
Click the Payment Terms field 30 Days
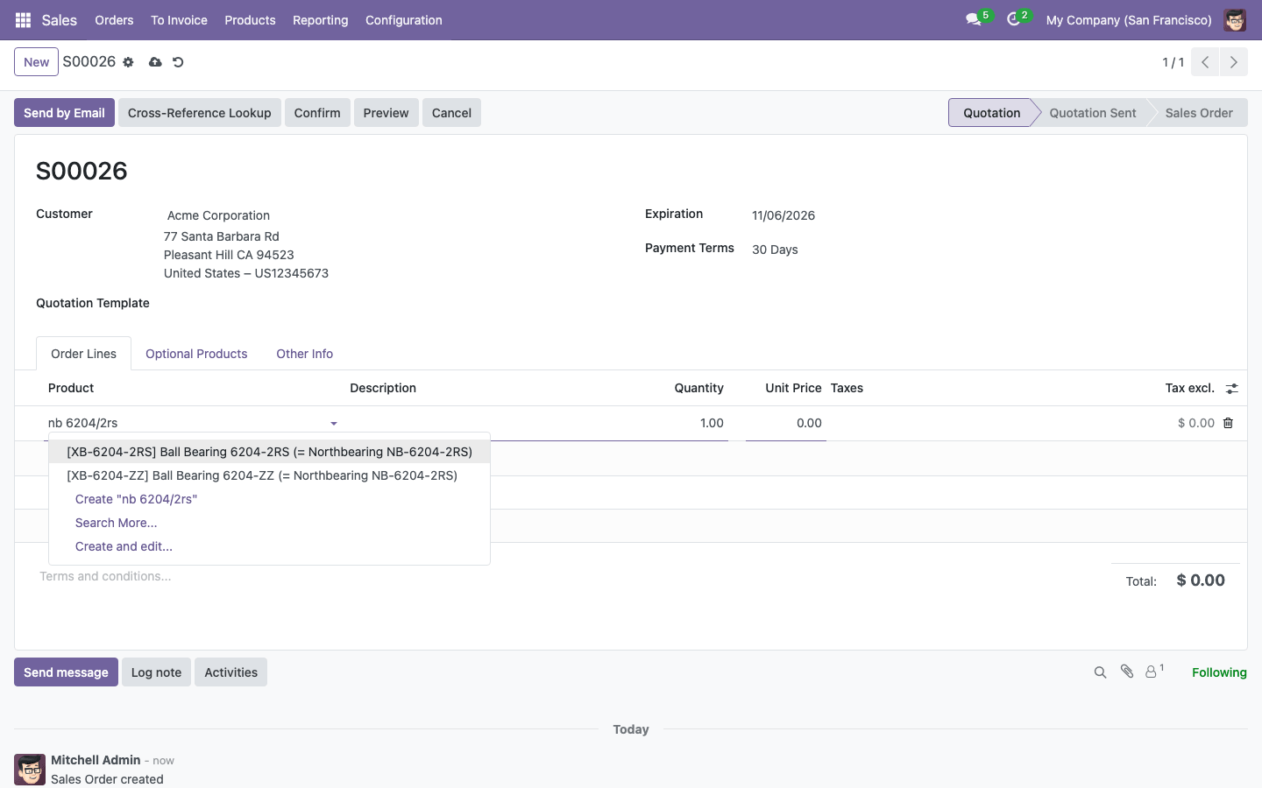click(775, 250)
